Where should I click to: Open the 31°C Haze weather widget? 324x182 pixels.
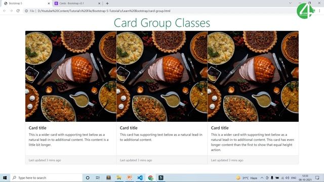[x=247, y=178]
